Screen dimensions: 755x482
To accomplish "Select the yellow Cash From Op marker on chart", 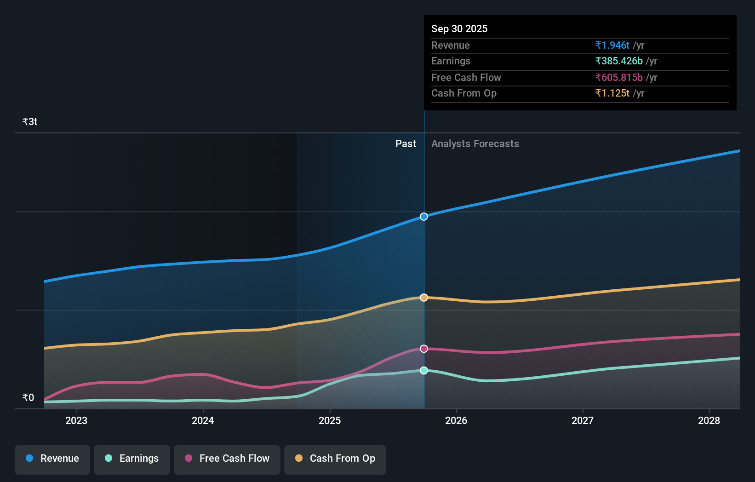I will 423,297.
